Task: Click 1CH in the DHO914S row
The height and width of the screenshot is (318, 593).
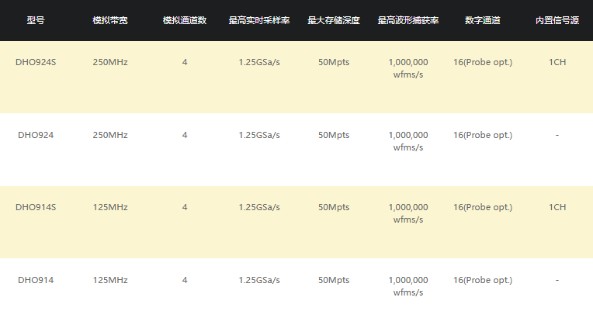Action: click(557, 207)
